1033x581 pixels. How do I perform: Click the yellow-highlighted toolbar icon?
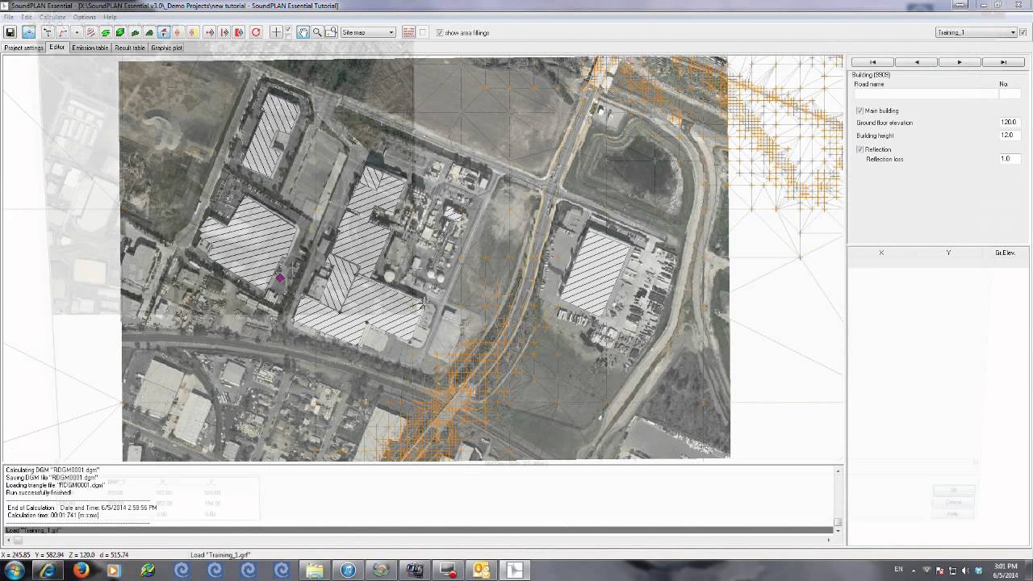click(x=193, y=32)
